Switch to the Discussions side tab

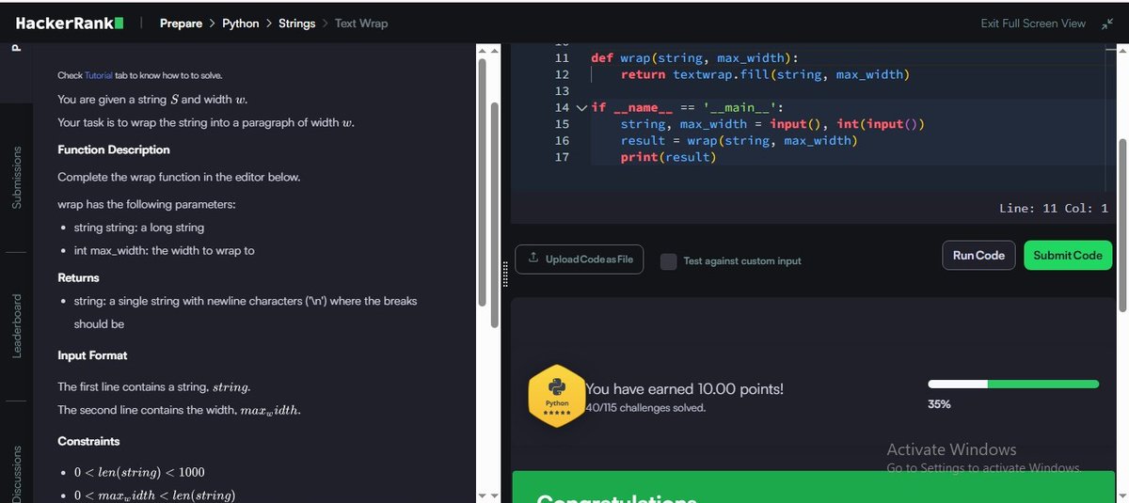pyautogui.click(x=16, y=473)
